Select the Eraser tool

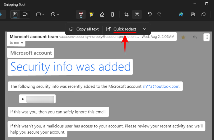click(102, 14)
